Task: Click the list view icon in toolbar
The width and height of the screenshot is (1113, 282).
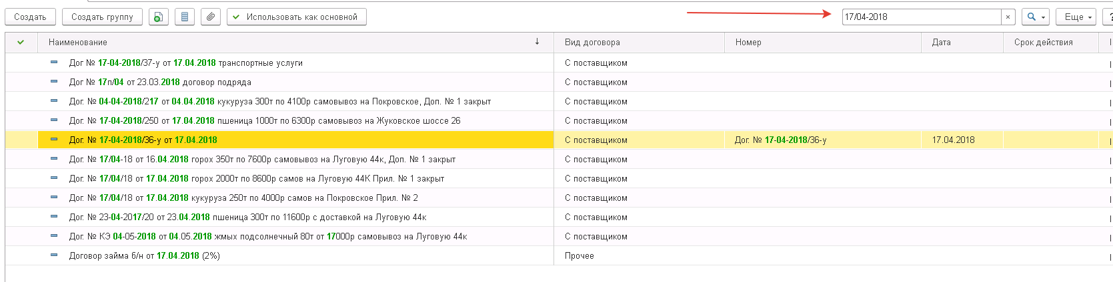Action: pos(185,17)
